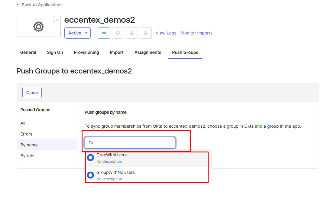Select the By rule filter
The height and width of the screenshot is (199, 328).
(x=28, y=156)
